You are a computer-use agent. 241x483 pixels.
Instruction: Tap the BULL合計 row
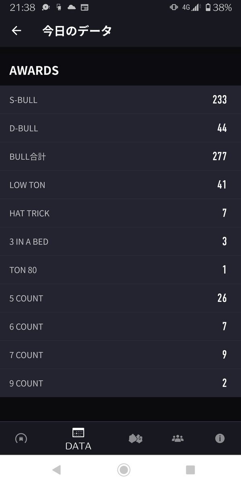120,157
